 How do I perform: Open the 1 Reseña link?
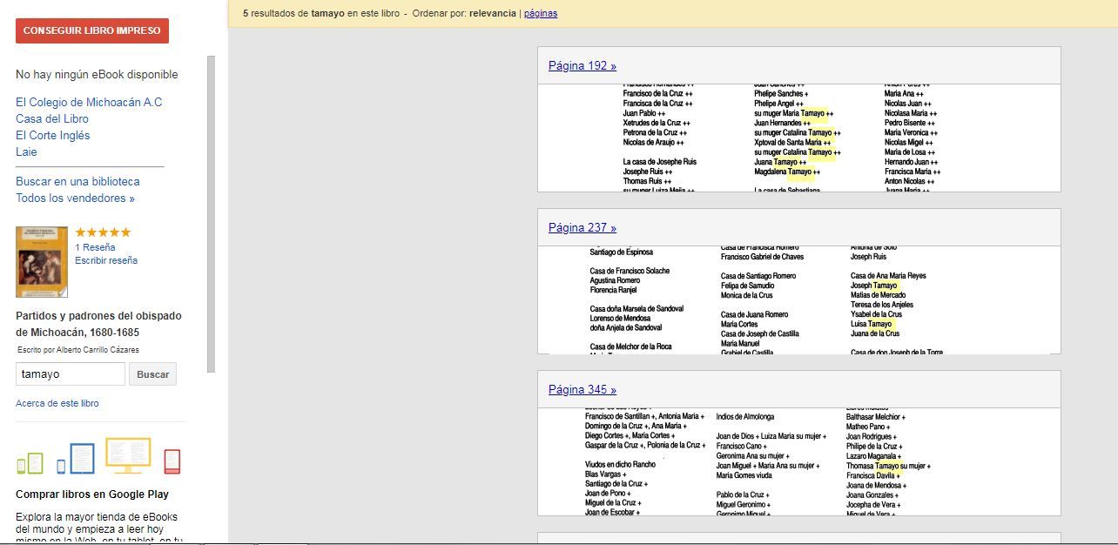point(95,247)
